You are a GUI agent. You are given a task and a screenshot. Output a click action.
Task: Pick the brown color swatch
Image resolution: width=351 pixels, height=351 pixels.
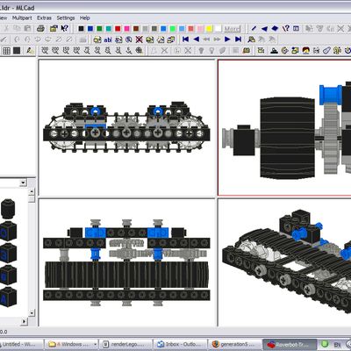coord(136,29)
